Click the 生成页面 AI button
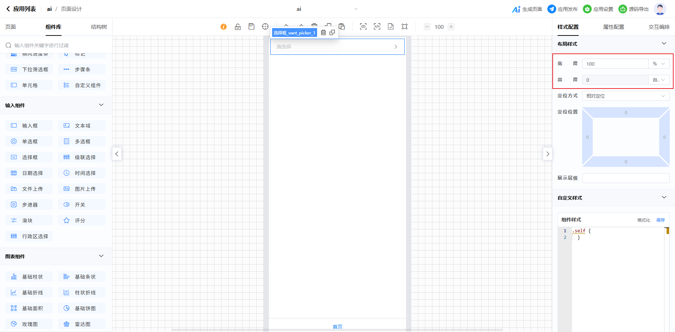 [527, 9]
